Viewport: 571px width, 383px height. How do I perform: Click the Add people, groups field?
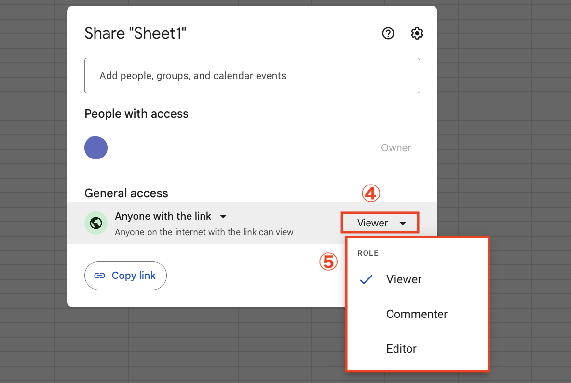[252, 76]
